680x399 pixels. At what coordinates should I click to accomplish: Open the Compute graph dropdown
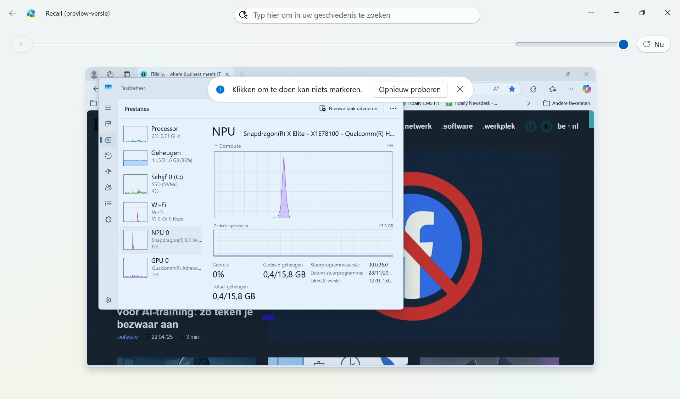227,146
